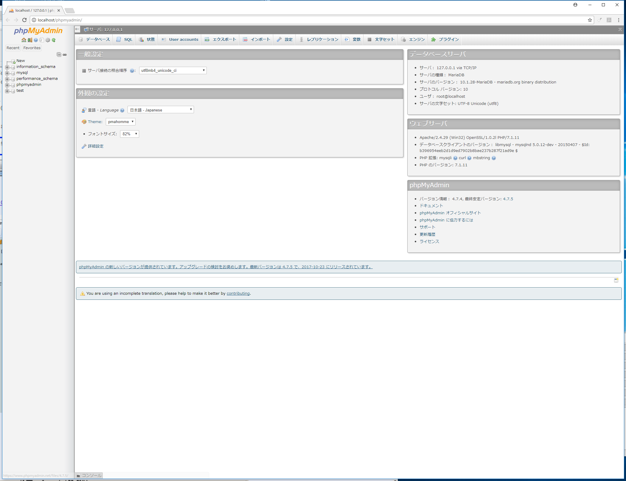Click the information_schema database cylinder icon
626x481 pixels.
tap(13, 67)
